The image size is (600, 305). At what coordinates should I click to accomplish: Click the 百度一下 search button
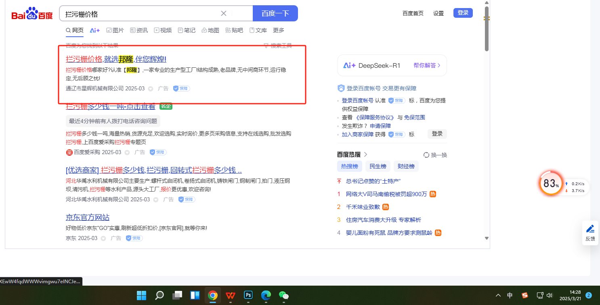pos(275,13)
